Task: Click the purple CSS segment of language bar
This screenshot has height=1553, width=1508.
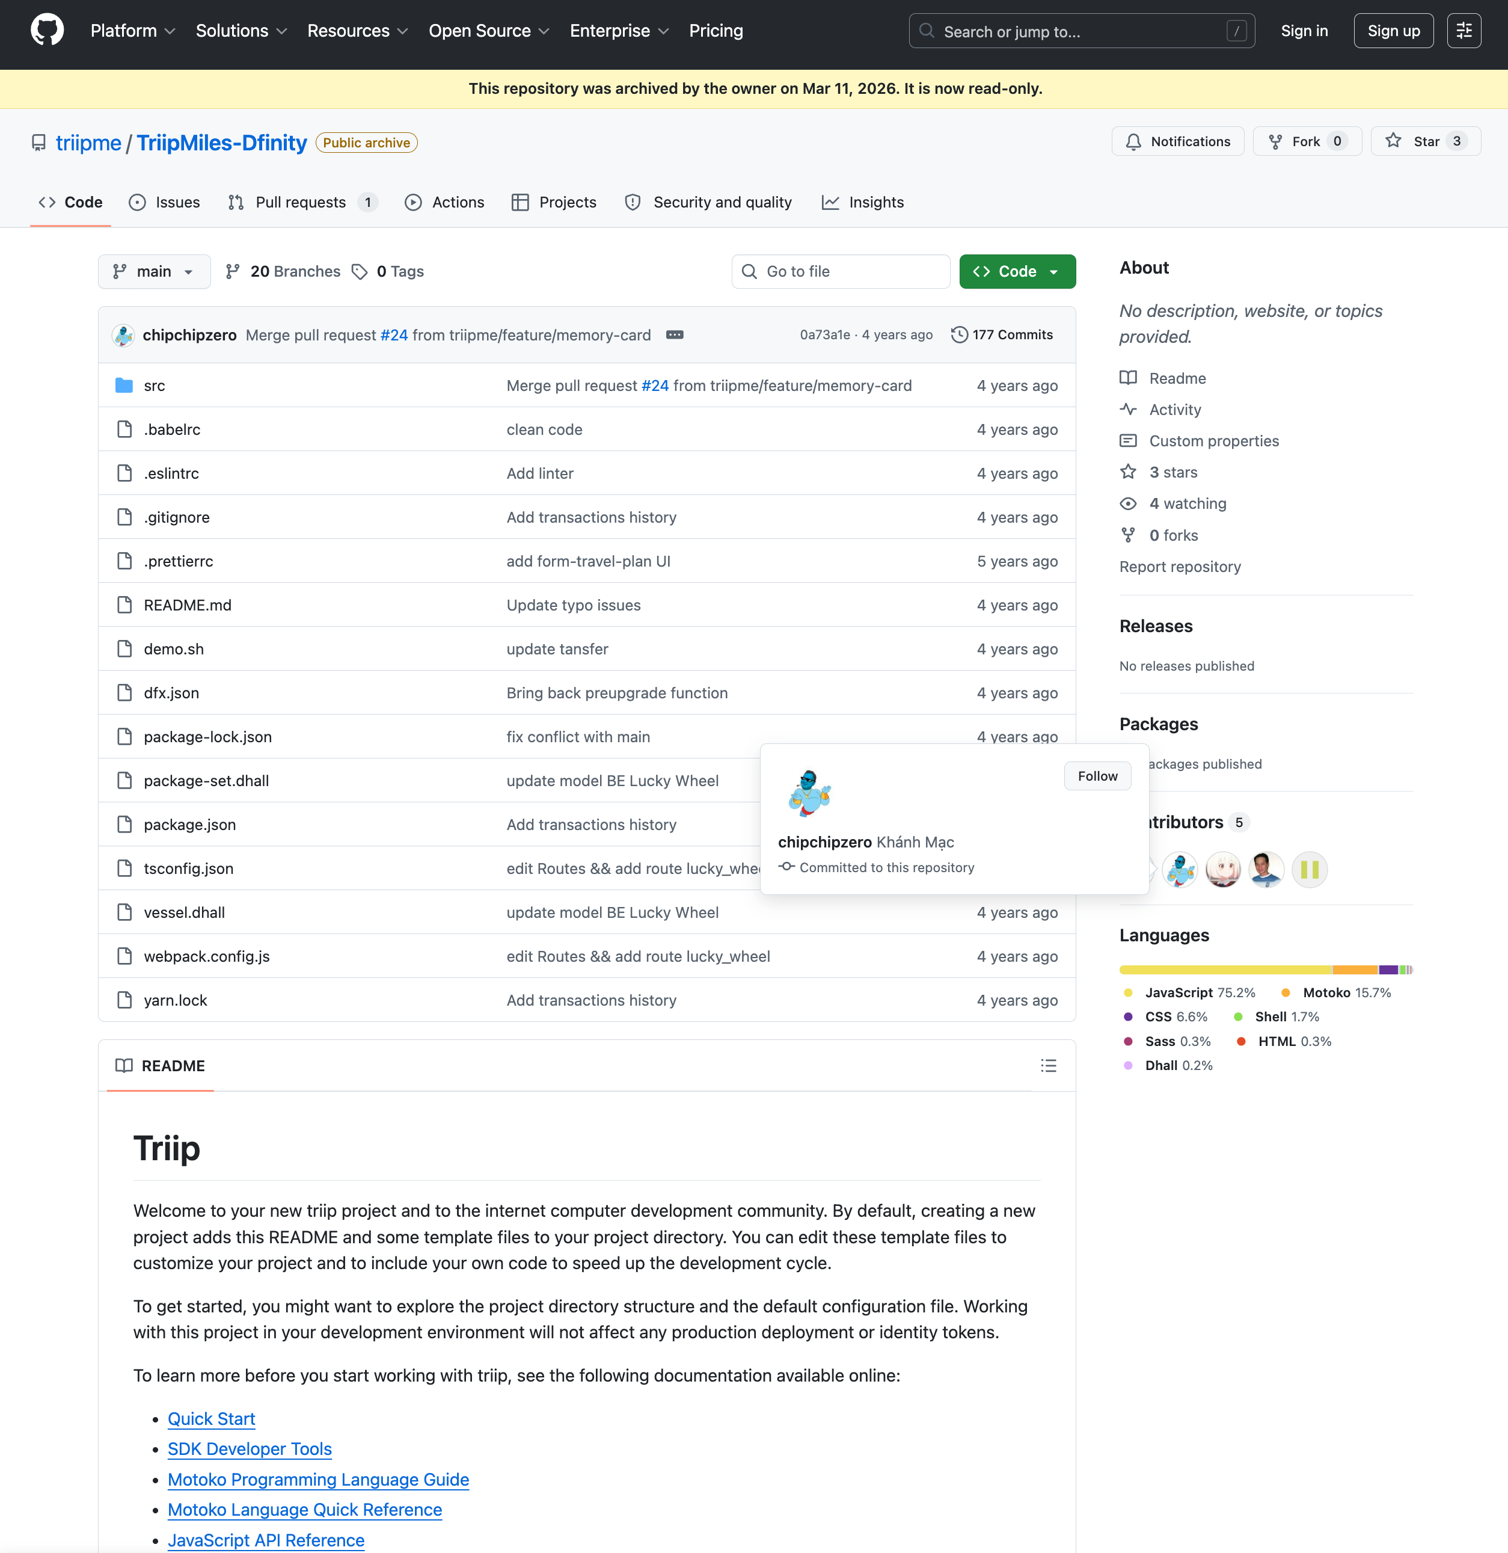Action: tap(1388, 970)
